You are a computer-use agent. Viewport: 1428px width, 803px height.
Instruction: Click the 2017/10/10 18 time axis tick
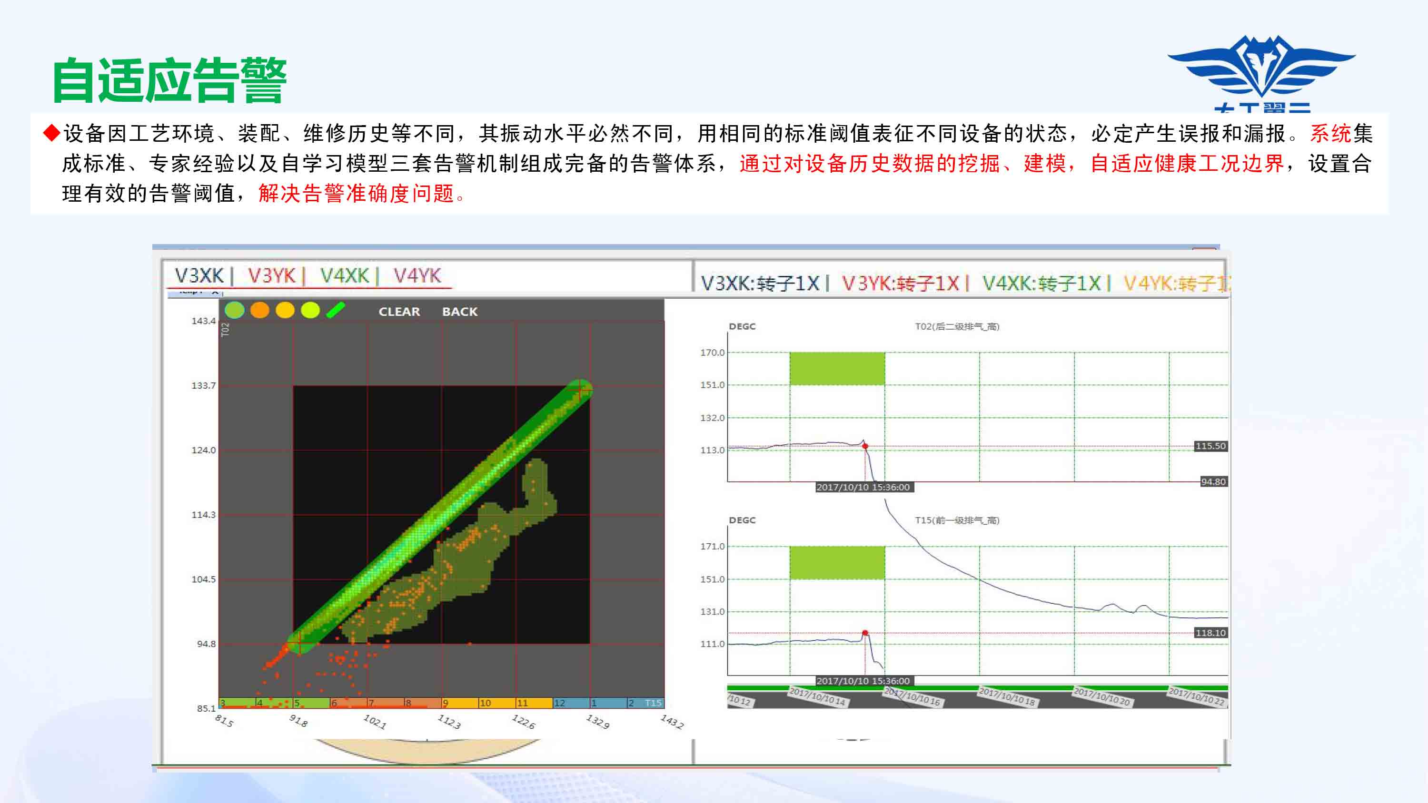click(1007, 696)
